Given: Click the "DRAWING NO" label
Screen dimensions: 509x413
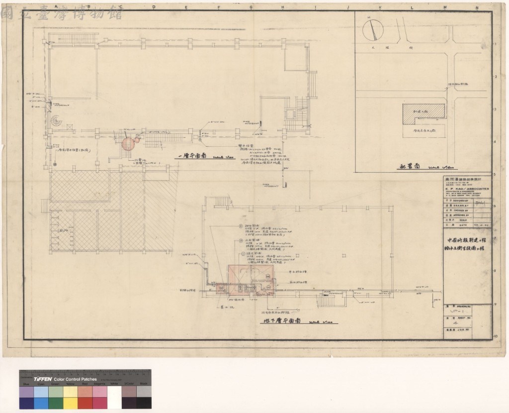Looking at the screenshot, I should point(464,307).
